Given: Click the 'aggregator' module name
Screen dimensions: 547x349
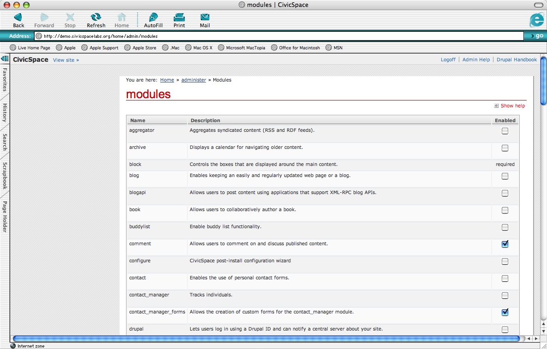Looking at the screenshot, I should [x=142, y=130].
